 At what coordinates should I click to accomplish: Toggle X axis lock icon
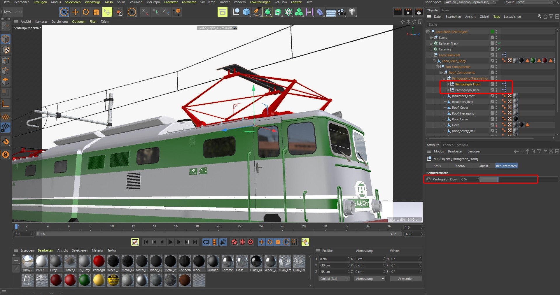[145, 12]
